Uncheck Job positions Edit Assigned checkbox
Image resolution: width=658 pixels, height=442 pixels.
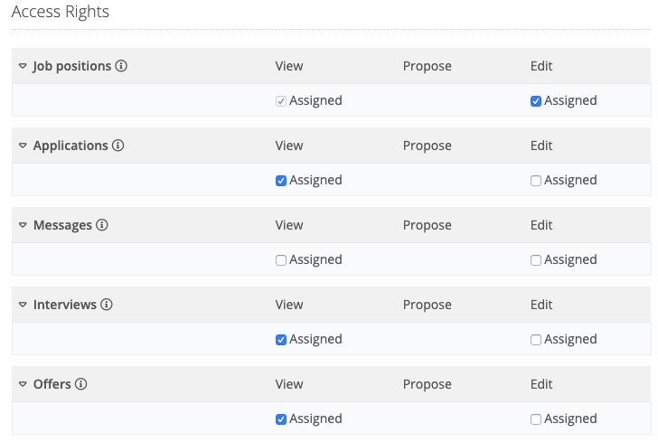(x=536, y=101)
